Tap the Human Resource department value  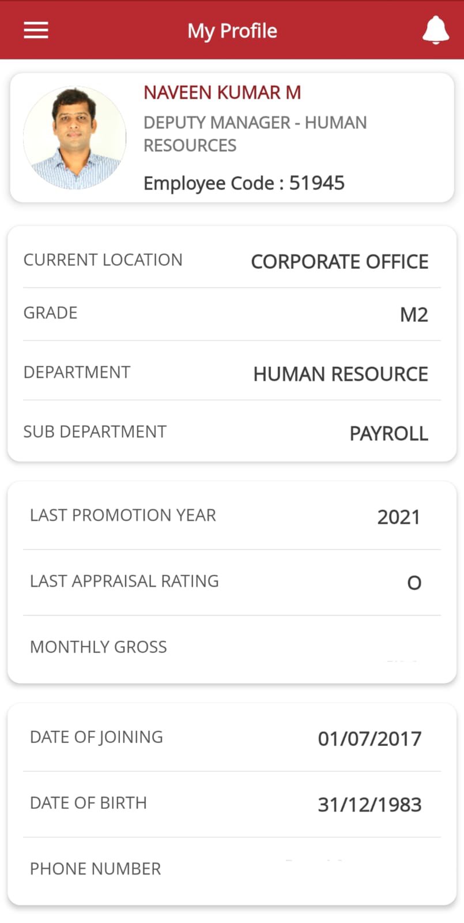coord(341,374)
